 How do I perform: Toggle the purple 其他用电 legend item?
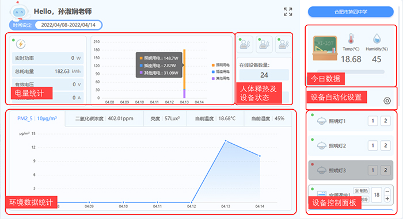pyautogui.click(x=220, y=78)
